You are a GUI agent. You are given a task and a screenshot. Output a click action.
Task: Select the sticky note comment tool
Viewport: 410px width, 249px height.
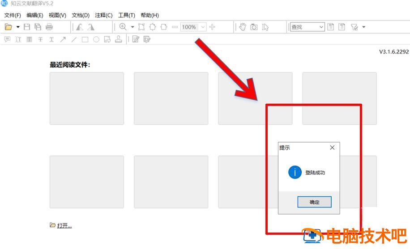point(7,39)
